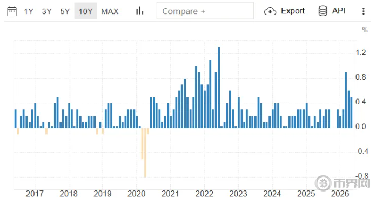376x198 pixels.
Task: Click the tallest blue bar in 2022
Action: click(219, 87)
